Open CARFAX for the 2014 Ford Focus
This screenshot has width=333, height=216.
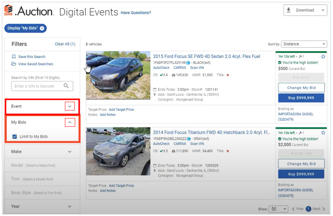[x=180, y=144]
